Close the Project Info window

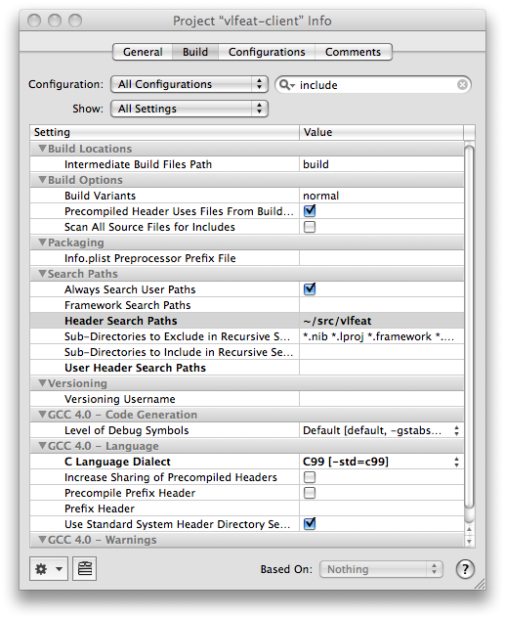tap(34, 21)
